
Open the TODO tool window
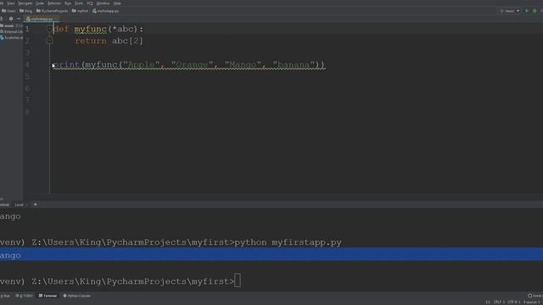click(25, 296)
